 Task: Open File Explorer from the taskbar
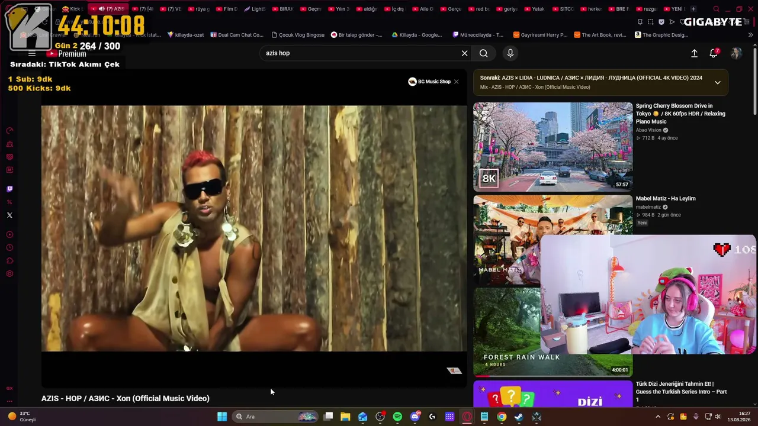(345, 417)
